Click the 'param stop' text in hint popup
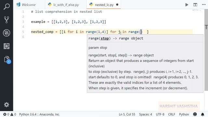The width and height of the screenshot is (208, 117). coord(98,48)
